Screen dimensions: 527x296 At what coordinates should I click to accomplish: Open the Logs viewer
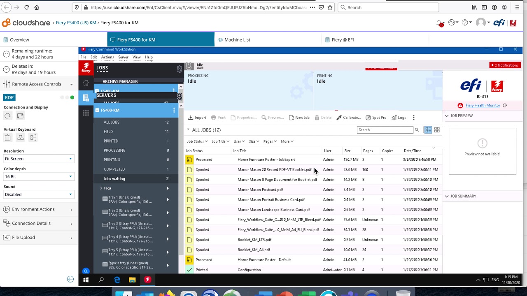pyautogui.click(x=399, y=118)
